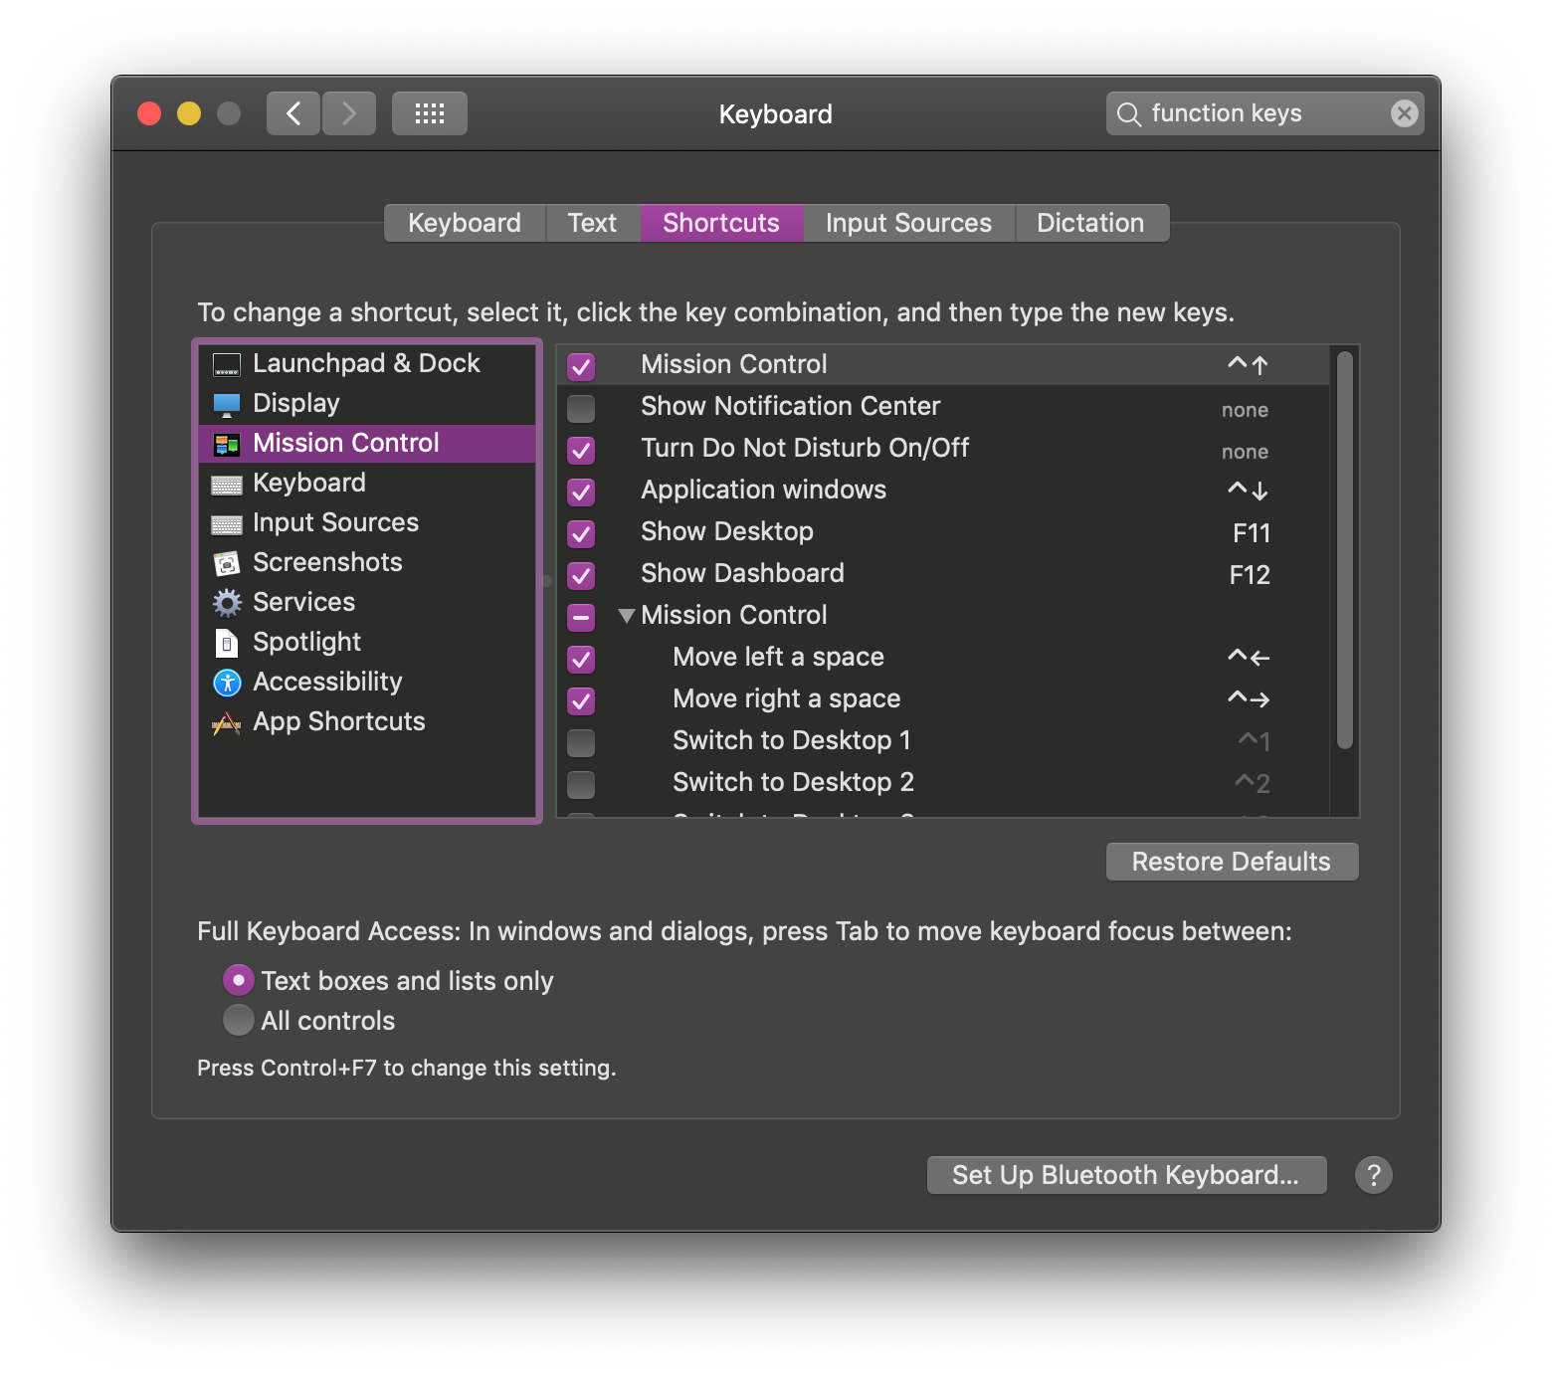Enable Switch to Desktop 1 shortcut

click(x=580, y=742)
